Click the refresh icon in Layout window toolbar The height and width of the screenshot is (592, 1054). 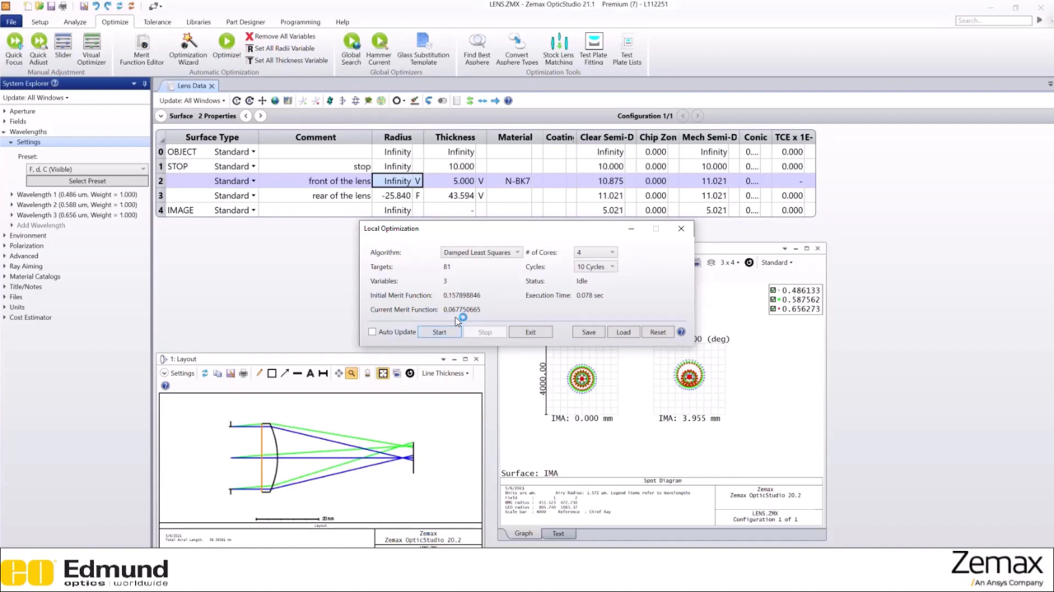pyautogui.click(x=205, y=373)
